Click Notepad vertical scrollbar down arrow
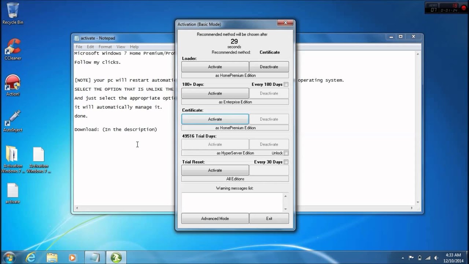469x264 pixels. pyautogui.click(x=417, y=202)
